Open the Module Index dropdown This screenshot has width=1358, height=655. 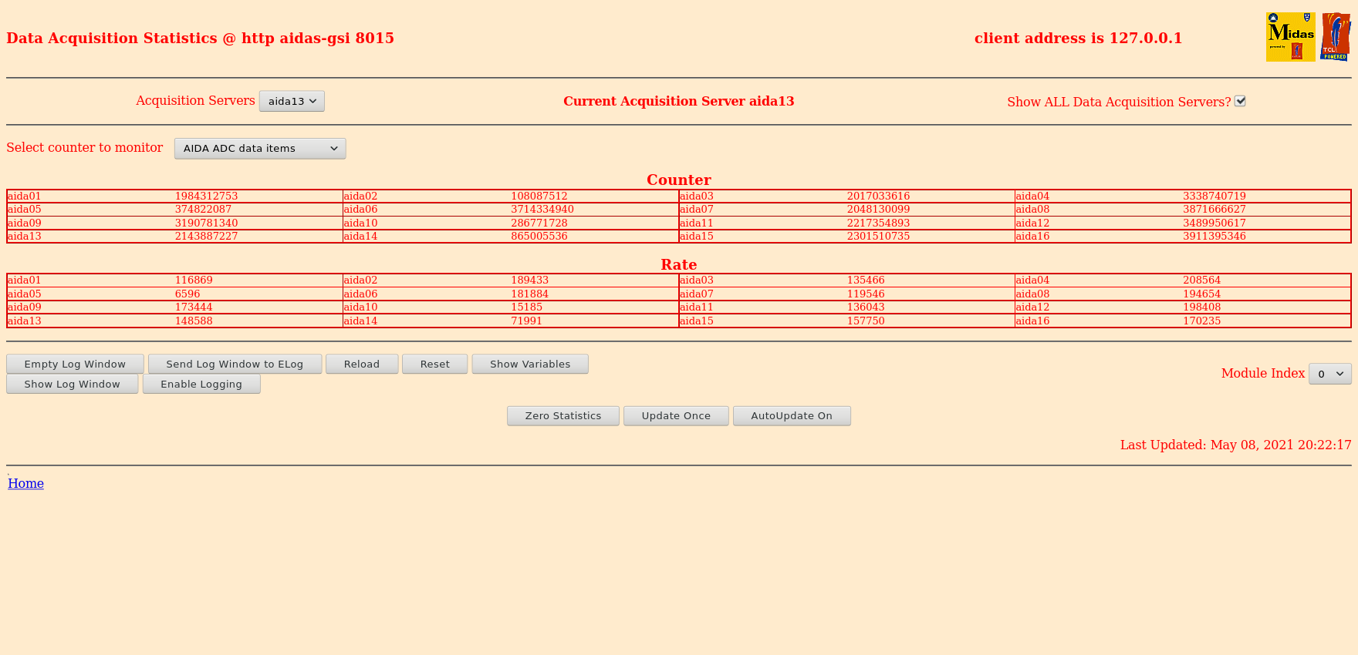click(x=1329, y=374)
